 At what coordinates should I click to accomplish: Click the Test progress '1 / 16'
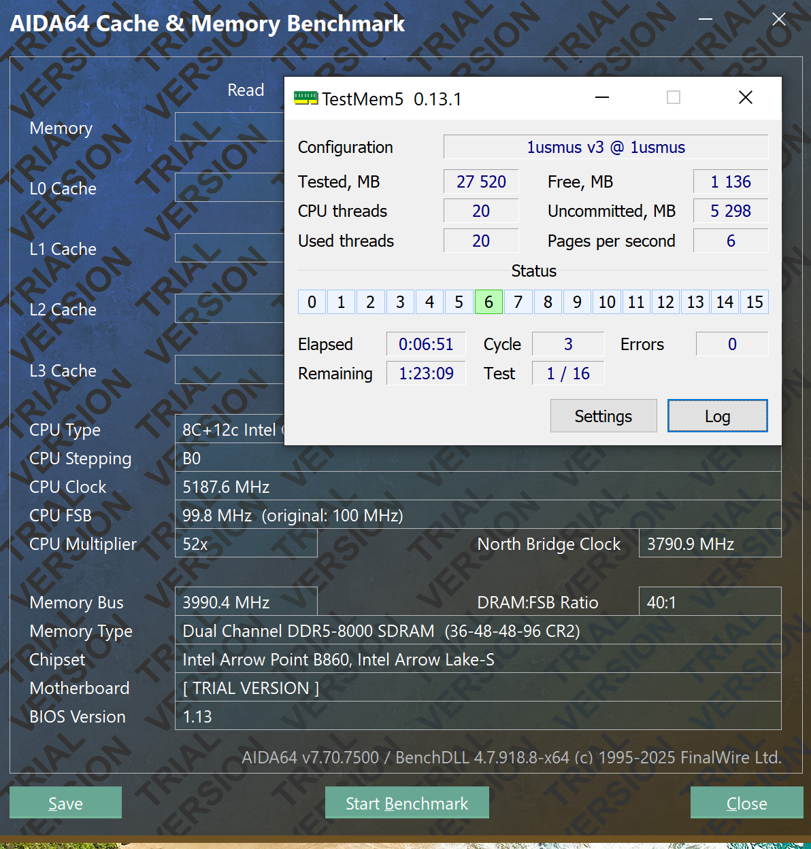568,373
